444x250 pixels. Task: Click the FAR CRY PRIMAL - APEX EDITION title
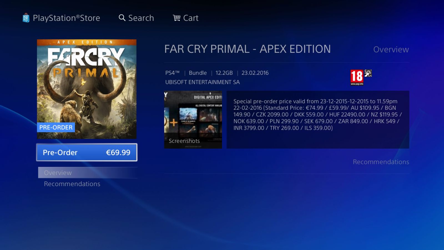click(x=248, y=49)
